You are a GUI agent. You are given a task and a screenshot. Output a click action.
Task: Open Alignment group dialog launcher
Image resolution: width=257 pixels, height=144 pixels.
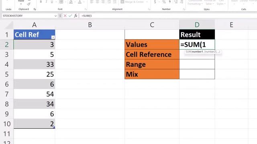pyautogui.click(x=149, y=9)
